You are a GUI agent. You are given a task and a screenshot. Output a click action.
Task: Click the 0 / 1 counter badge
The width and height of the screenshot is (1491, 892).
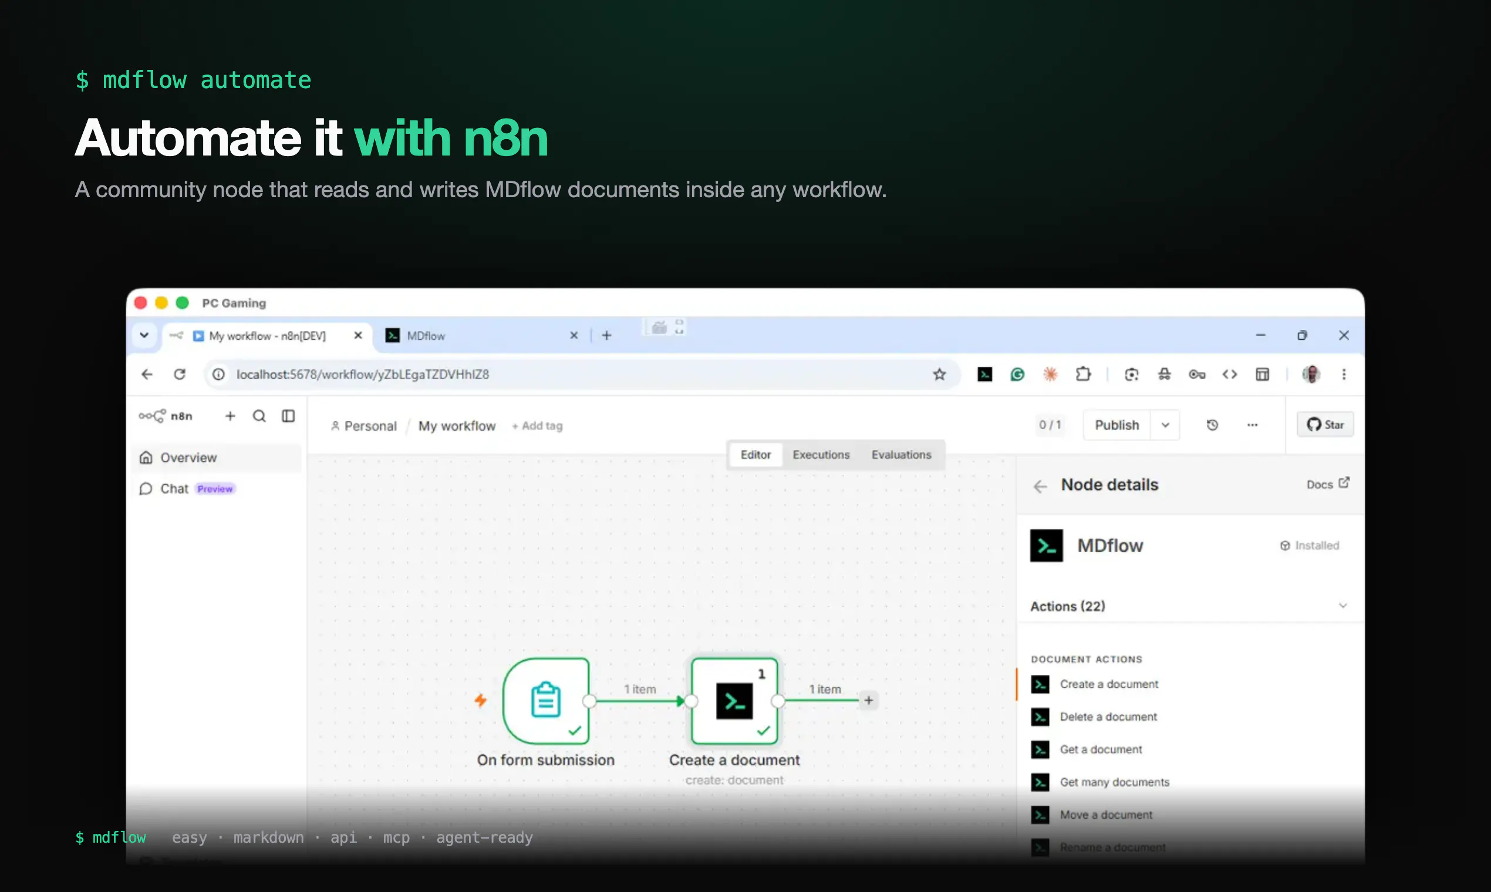(x=1050, y=425)
